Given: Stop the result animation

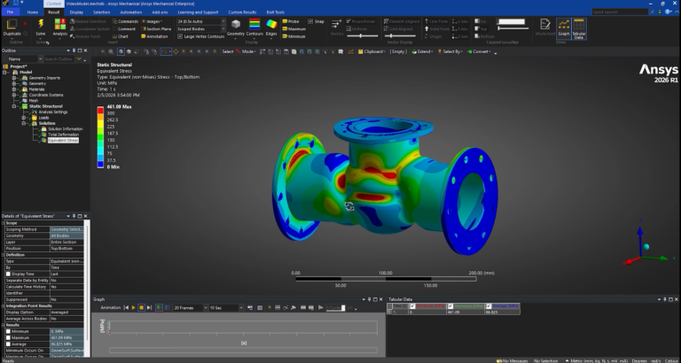Looking at the screenshot, I should point(141,307).
